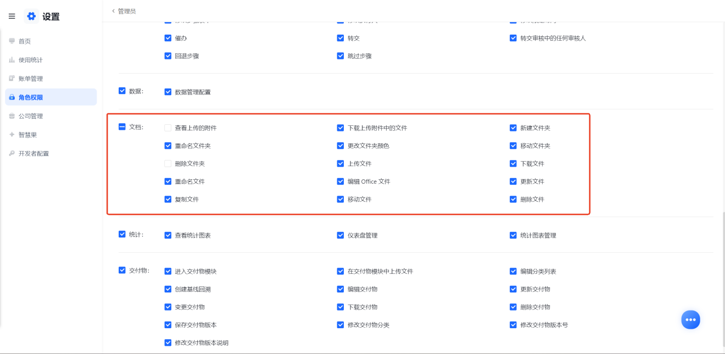This screenshot has width=725, height=354.
Task: Uncheck 编辑 Office 文件 permission
Action: pos(341,181)
